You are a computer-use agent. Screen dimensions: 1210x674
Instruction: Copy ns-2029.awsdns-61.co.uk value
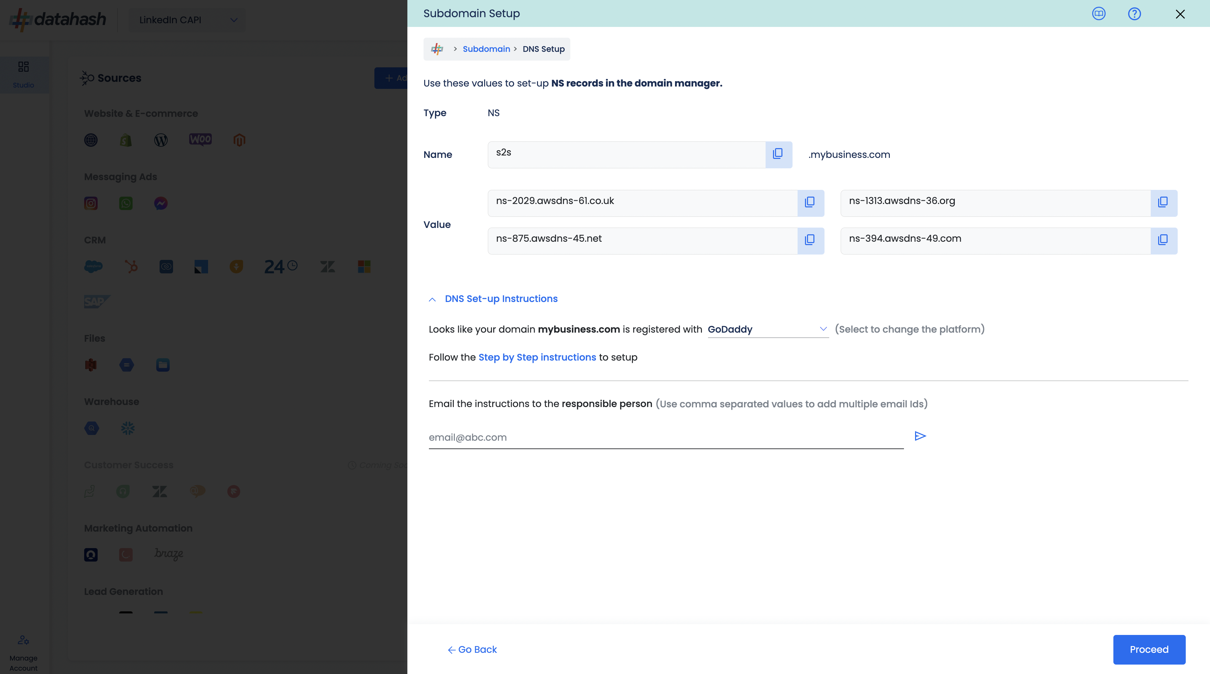click(x=810, y=202)
